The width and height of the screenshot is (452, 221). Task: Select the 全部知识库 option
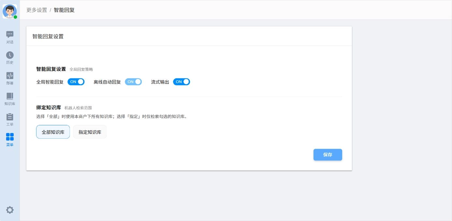click(53, 132)
